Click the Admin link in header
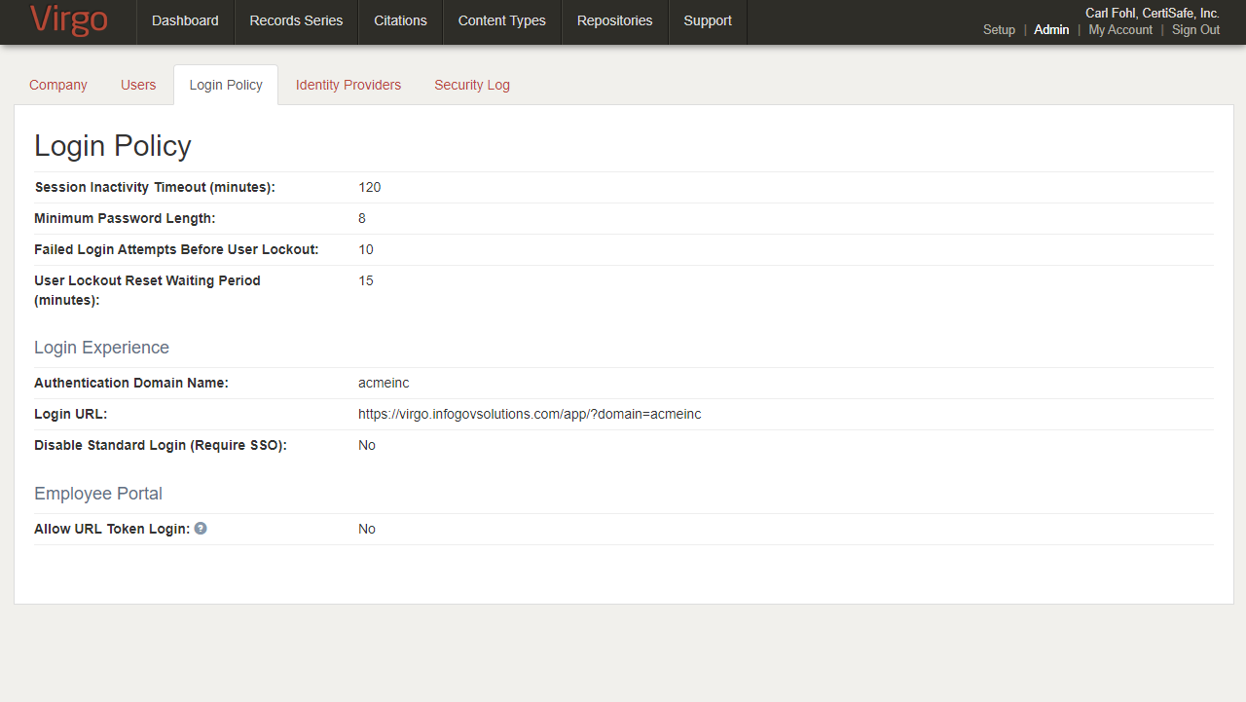Screen dimensions: 1246x702 [1051, 30]
